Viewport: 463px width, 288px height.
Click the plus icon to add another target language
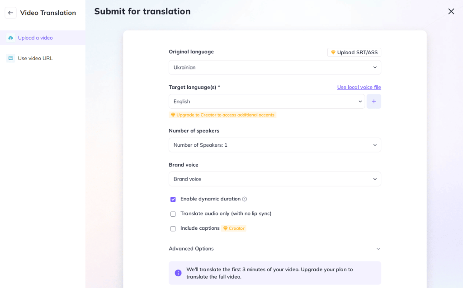coord(373,101)
